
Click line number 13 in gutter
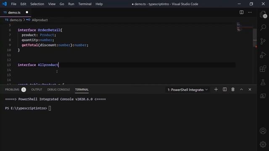9,65
